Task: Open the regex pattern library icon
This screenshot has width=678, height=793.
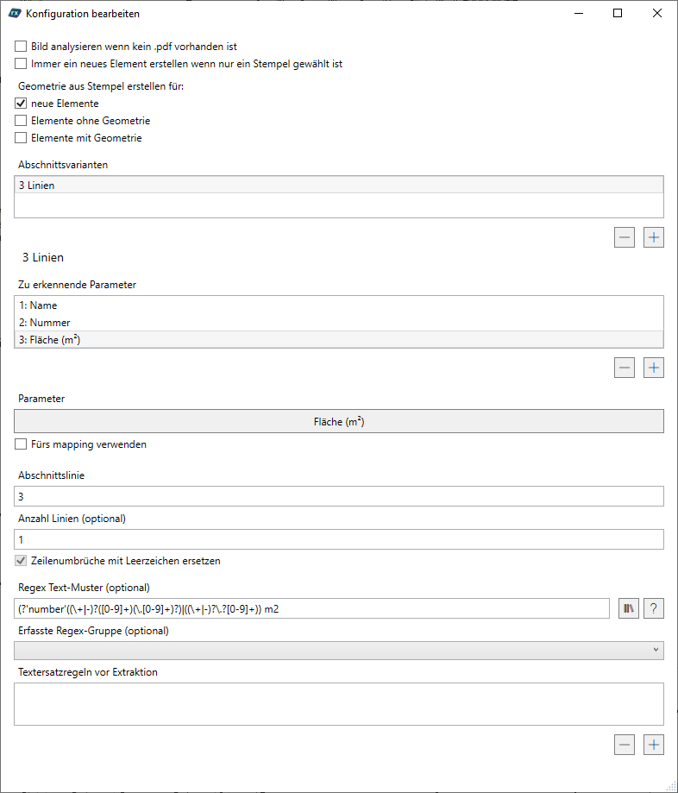Action: (x=628, y=608)
